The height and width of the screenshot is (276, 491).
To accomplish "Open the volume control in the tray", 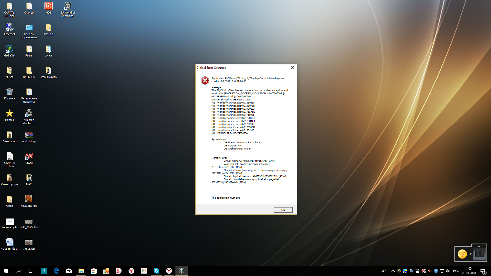I will coord(448,271).
